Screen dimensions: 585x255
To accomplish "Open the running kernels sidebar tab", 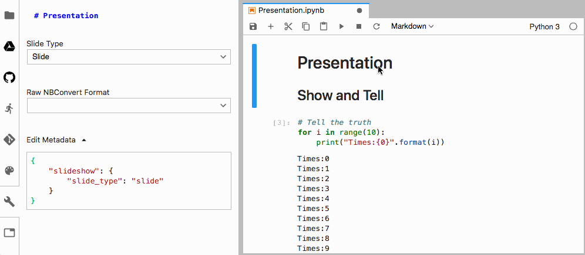I will pos(9,108).
